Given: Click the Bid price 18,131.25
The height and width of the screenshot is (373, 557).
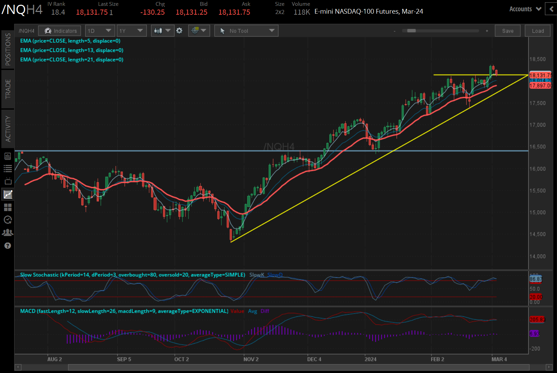Looking at the screenshot, I should click(x=192, y=12).
